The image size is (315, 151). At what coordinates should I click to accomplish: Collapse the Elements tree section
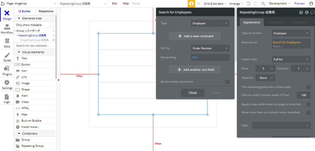click(19, 19)
